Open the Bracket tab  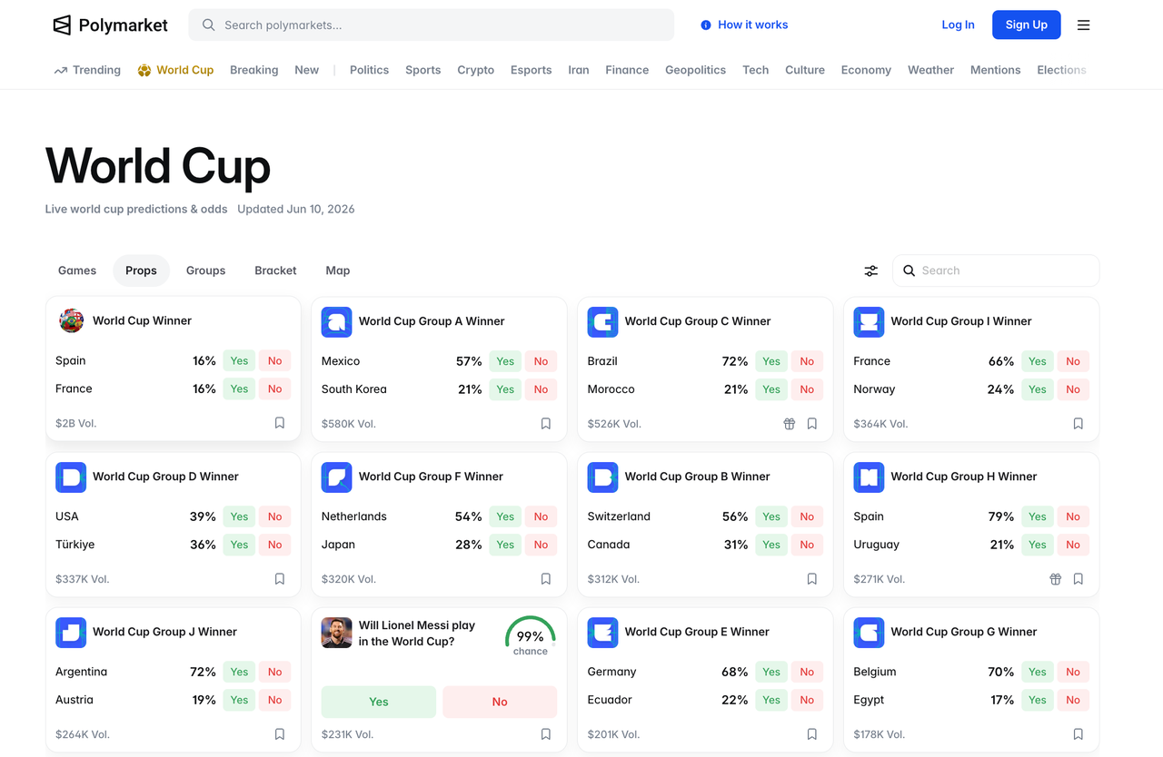tap(275, 270)
